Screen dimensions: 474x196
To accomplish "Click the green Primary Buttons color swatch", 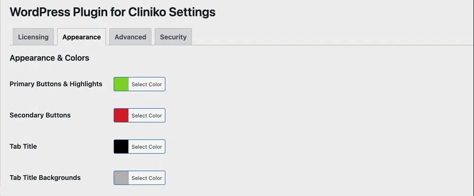I will (x=121, y=84).
